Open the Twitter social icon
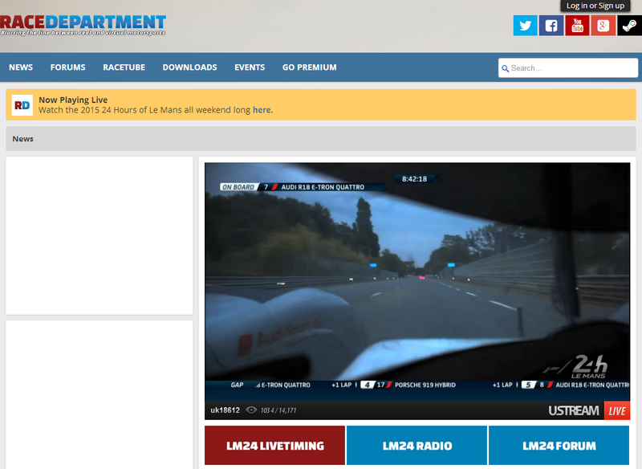This screenshot has height=469, width=642. (526, 26)
